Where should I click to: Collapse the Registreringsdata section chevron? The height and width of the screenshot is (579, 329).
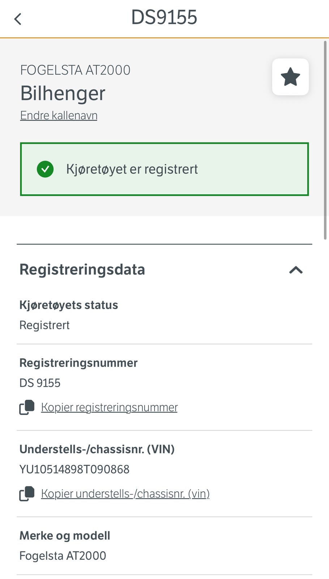(x=296, y=270)
